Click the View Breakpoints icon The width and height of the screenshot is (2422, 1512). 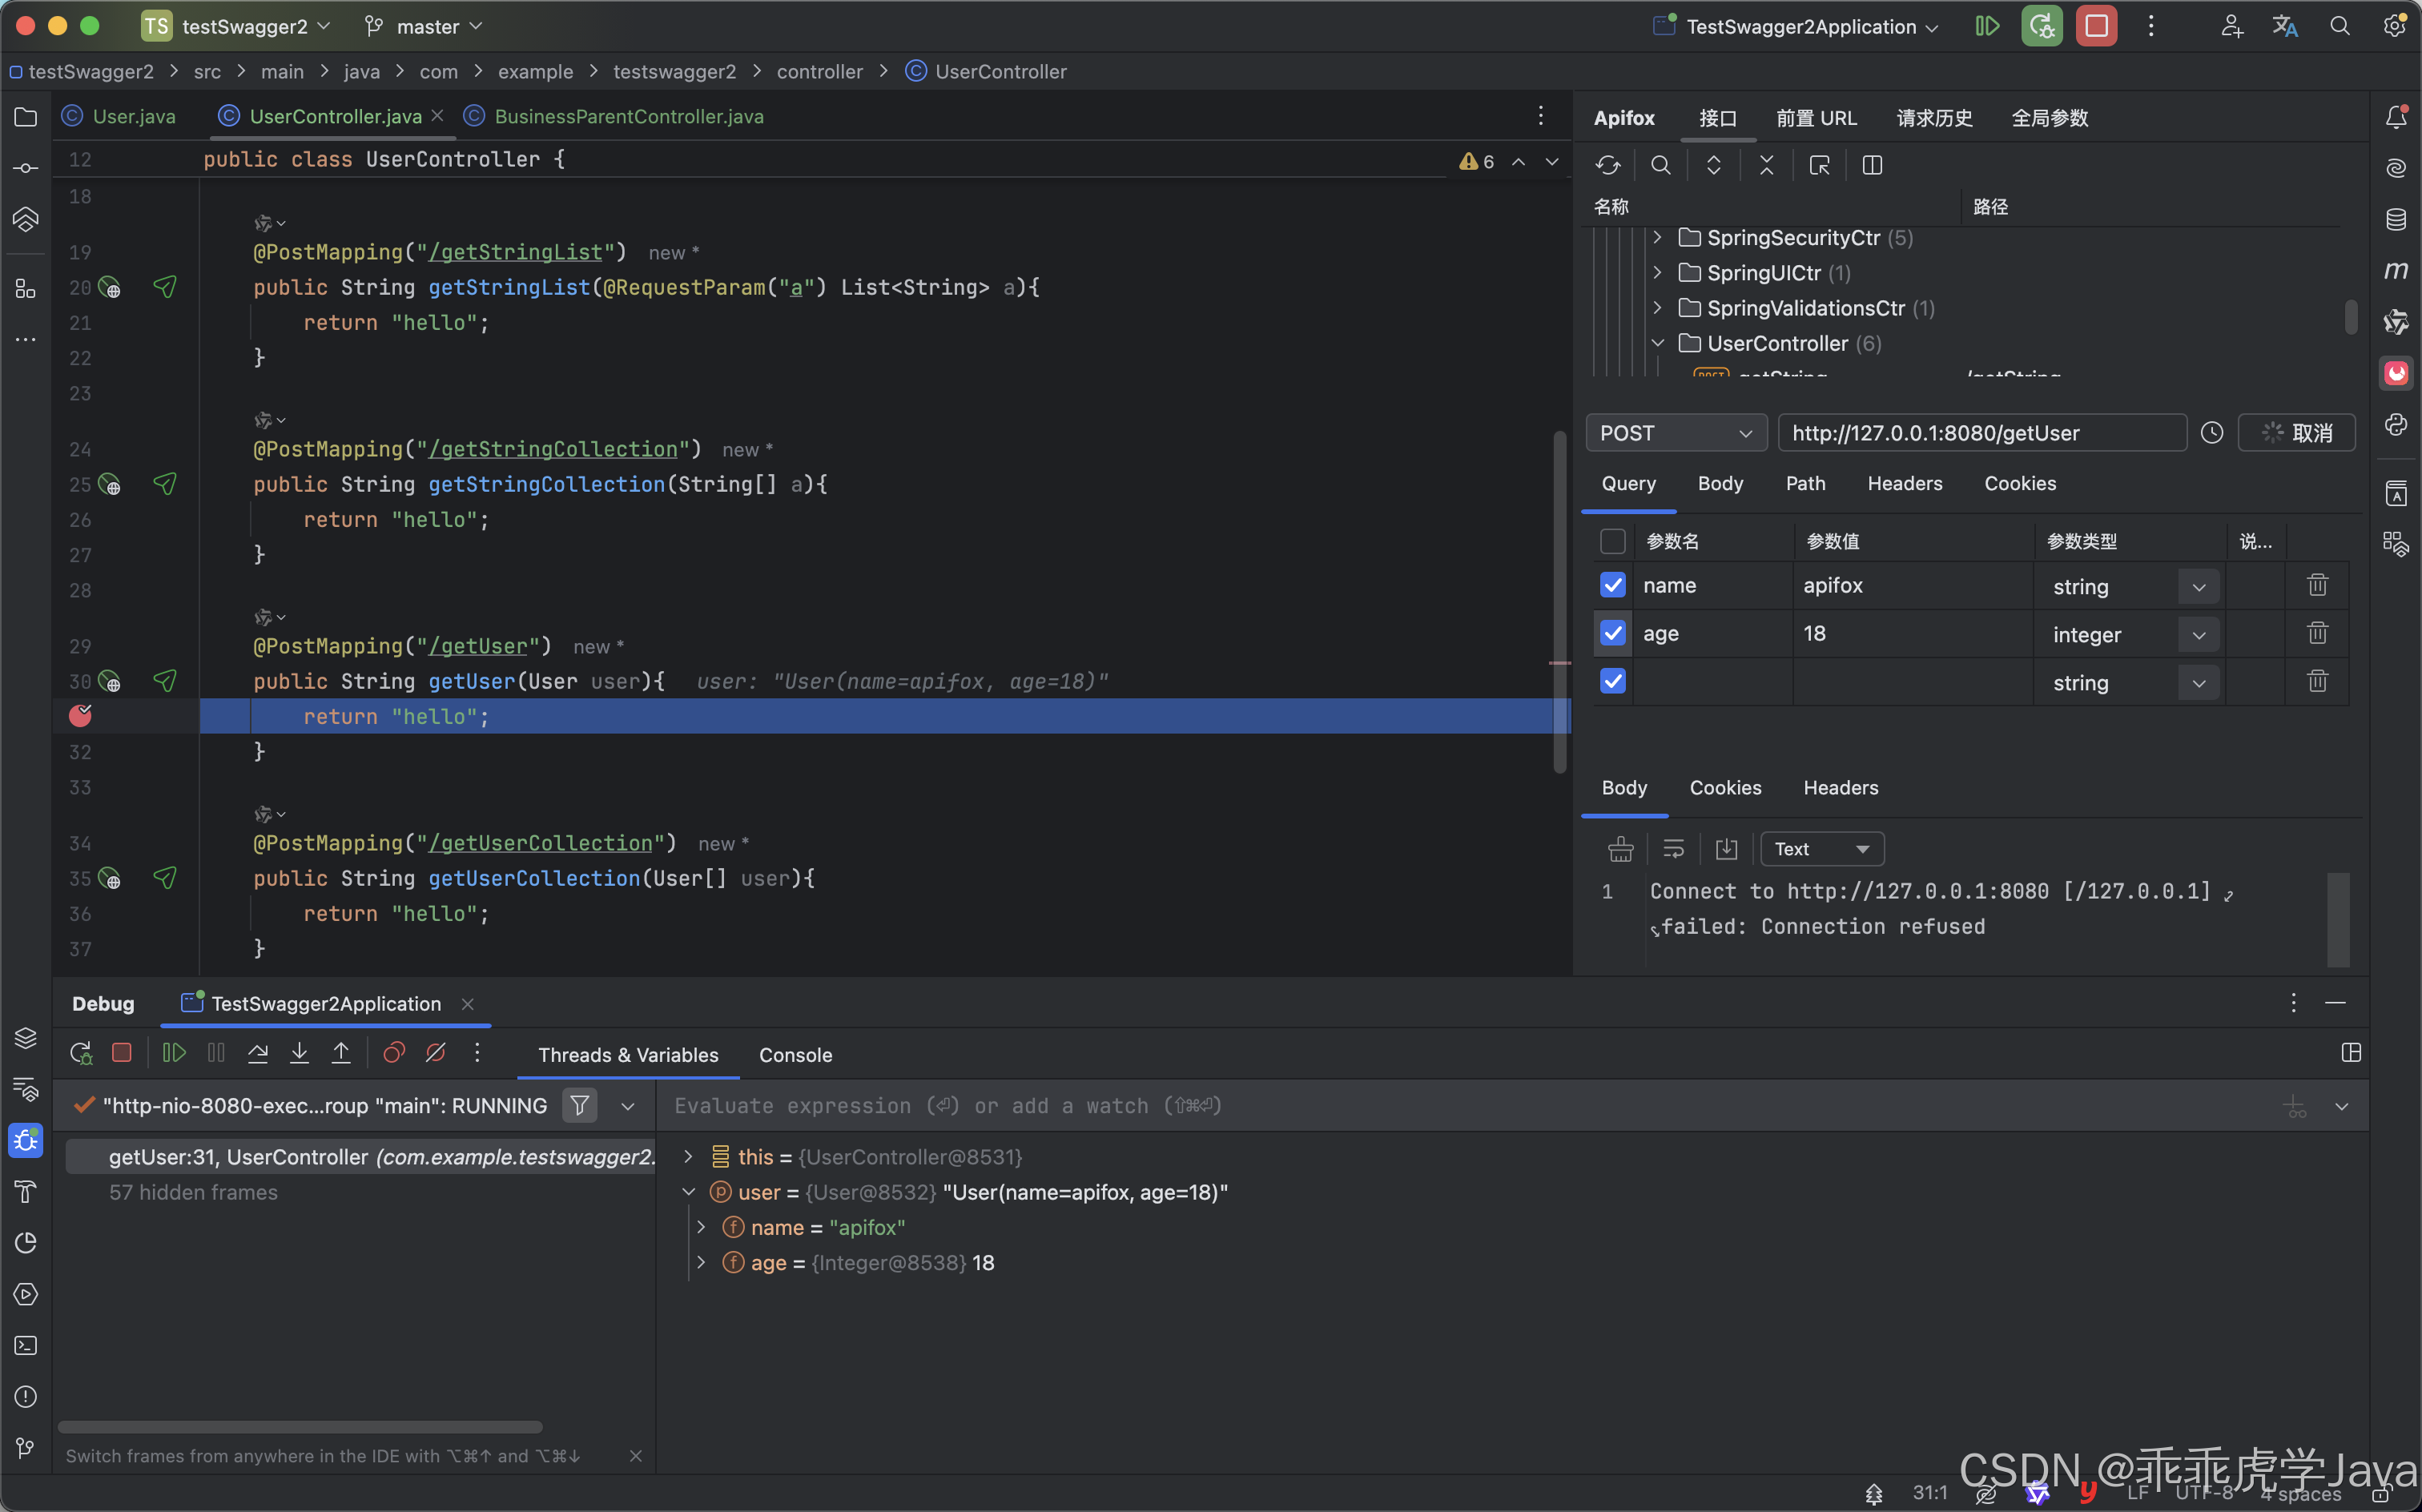pos(394,1053)
